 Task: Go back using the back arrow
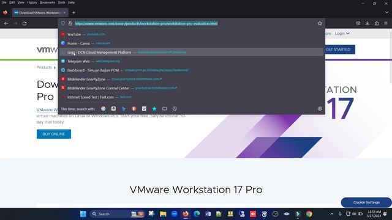tap(6, 23)
